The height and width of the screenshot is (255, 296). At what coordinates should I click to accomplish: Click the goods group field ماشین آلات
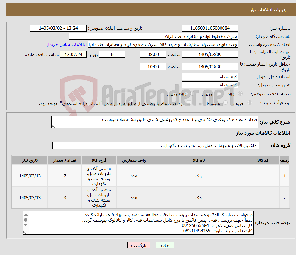[156, 145]
